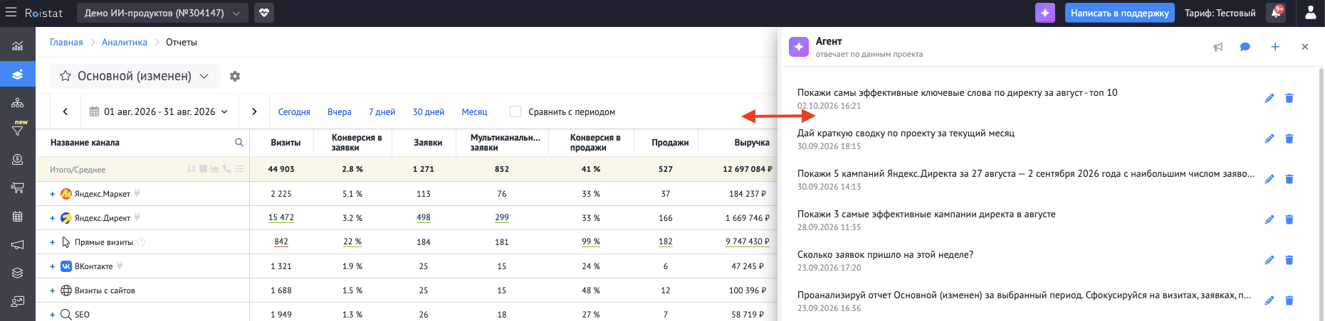This screenshot has width=1325, height=321.
Task: Select the 'Месяц' period tab
Action: coord(474,111)
